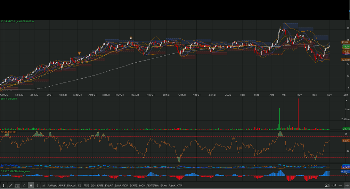
Task: Click the orange E earnings marker
Action: [79, 53]
